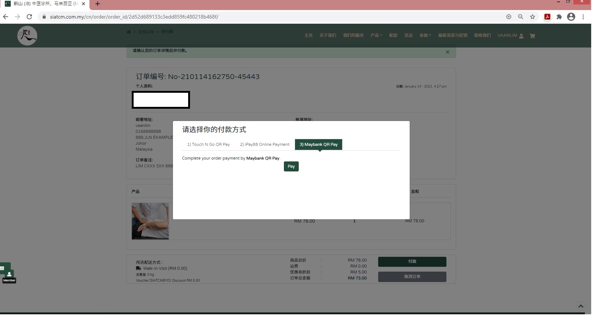This screenshot has height=331, width=596.
Task: Dismiss the green confirmation notice banner
Action: pyautogui.click(x=448, y=52)
